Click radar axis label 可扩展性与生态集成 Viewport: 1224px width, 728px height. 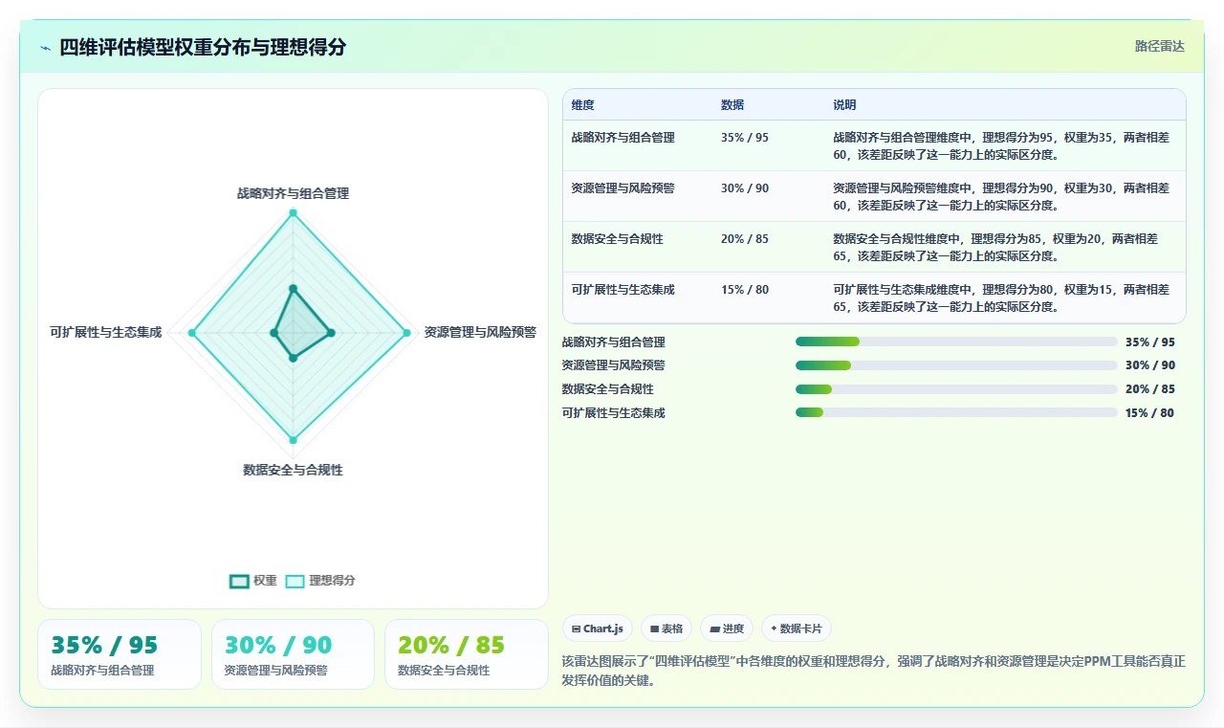click(106, 333)
